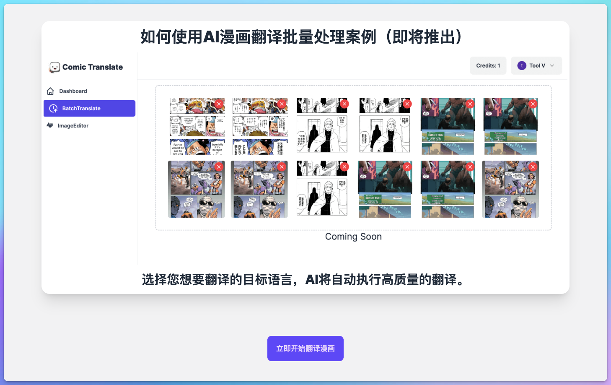This screenshot has height=385, width=611.
Task: Open the third bottom-row black-and-white manga thumbnail
Action: click(x=322, y=188)
